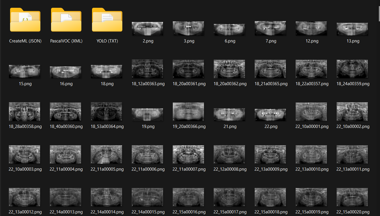Select file 18_24a00359.png

352,69
